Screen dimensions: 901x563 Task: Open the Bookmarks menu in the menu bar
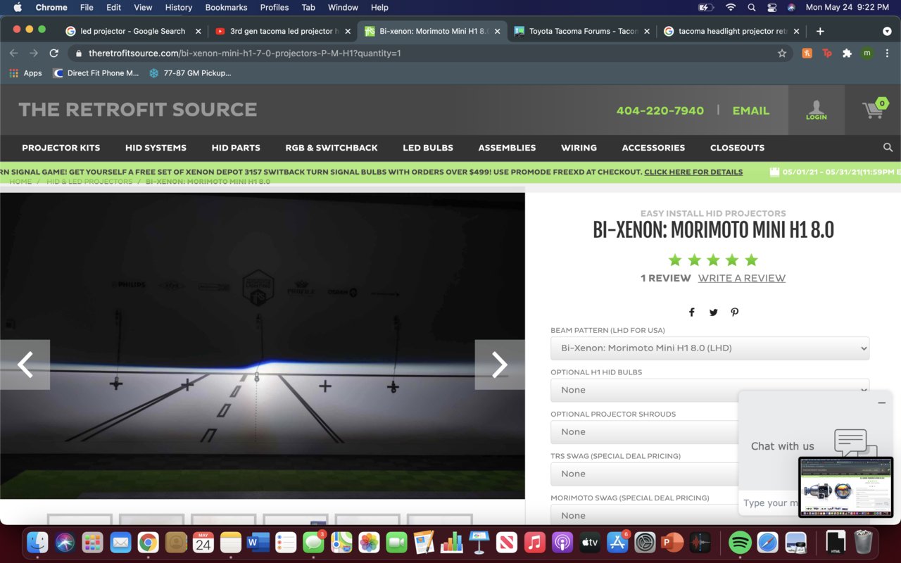[x=226, y=7]
